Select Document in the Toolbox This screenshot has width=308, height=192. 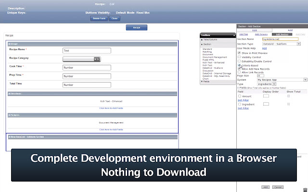(207, 54)
